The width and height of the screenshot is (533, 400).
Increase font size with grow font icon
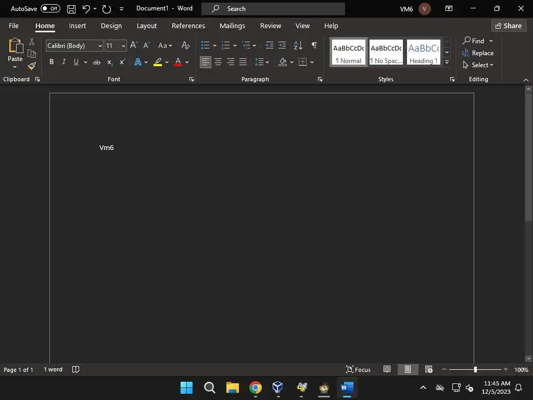pos(134,45)
